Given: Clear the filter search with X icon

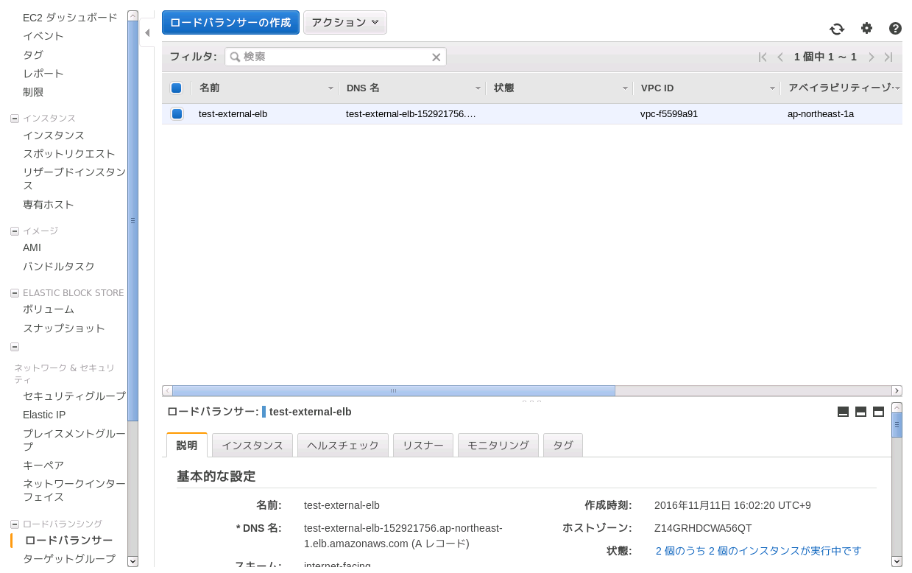Looking at the screenshot, I should (x=436, y=57).
